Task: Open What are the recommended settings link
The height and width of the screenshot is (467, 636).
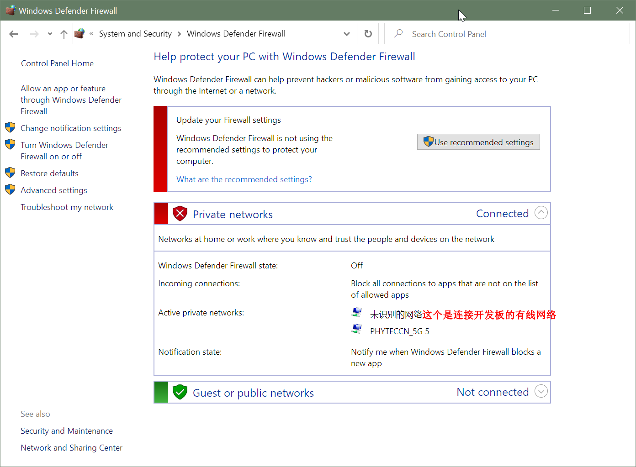Action: [244, 179]
